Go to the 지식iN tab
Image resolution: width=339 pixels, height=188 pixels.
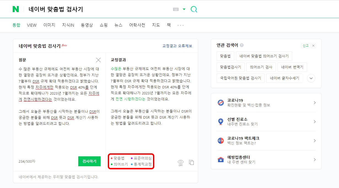pyautogui.click(x=68, y=25)
